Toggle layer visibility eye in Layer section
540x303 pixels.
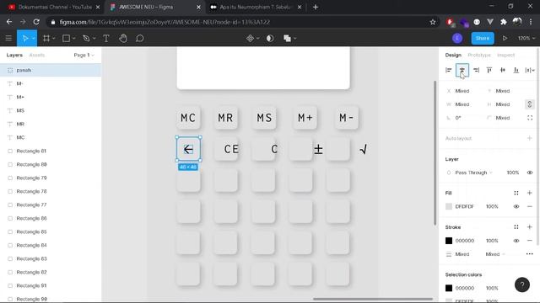(x=530, y=173)
